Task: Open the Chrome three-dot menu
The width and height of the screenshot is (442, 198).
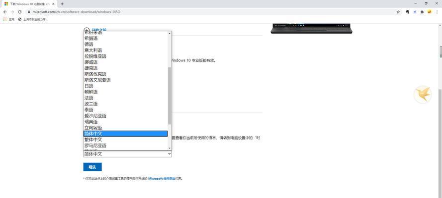Action: [437, 12]
